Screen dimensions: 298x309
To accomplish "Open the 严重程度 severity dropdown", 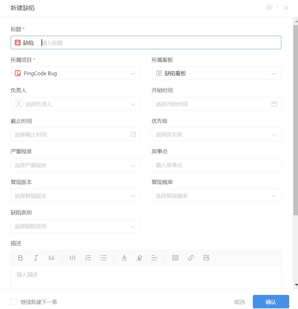I will click(75, 165).
